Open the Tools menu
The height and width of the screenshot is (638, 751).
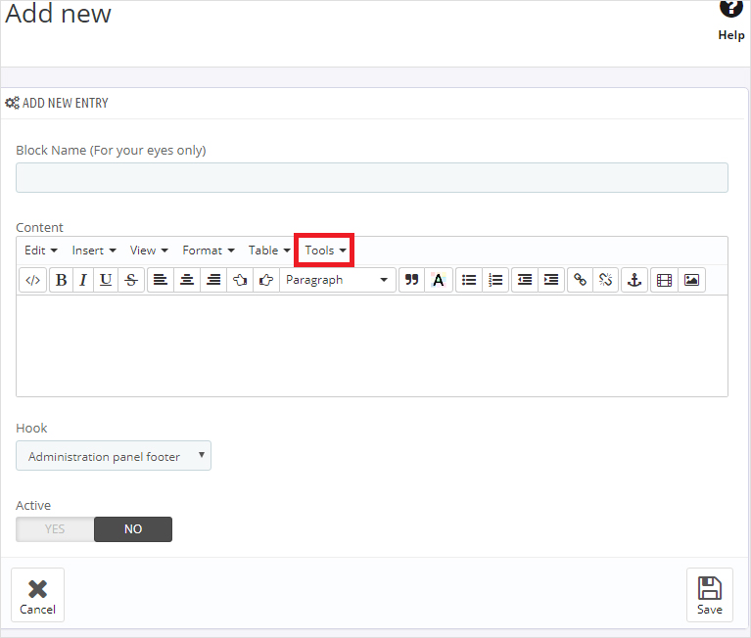pos(325,251)
